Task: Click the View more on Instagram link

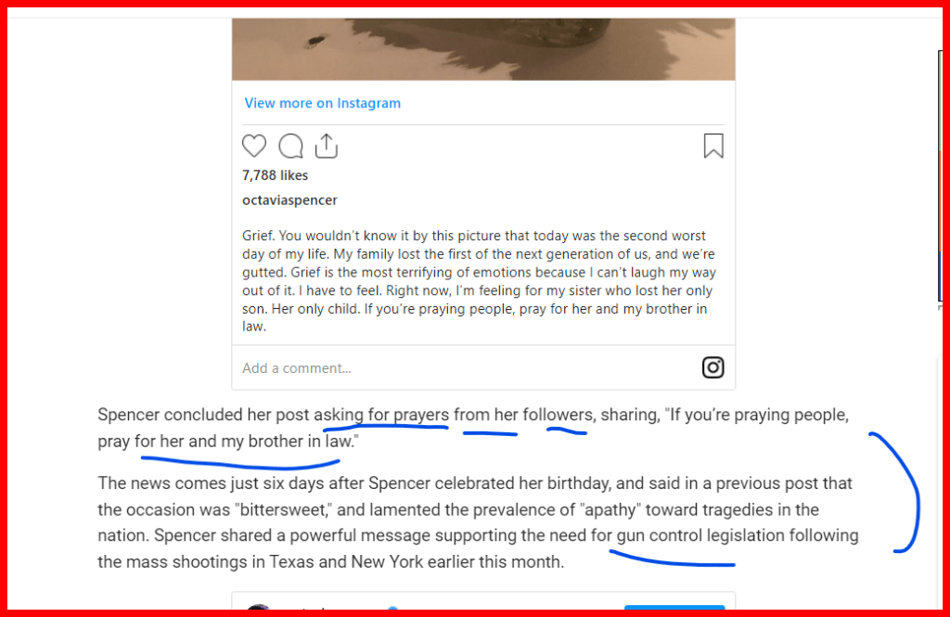Action: [322, 103]
